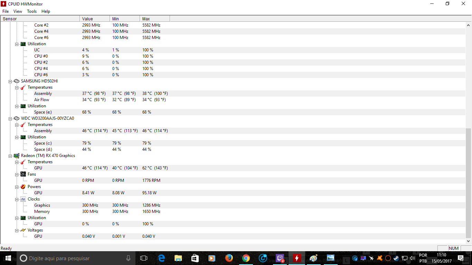Screen dimensions: 472x265
Task: Open the Task View button
Action: (144, 258)
